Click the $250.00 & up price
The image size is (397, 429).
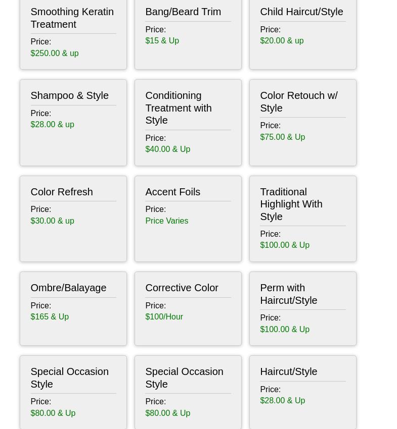pos(54,53)
